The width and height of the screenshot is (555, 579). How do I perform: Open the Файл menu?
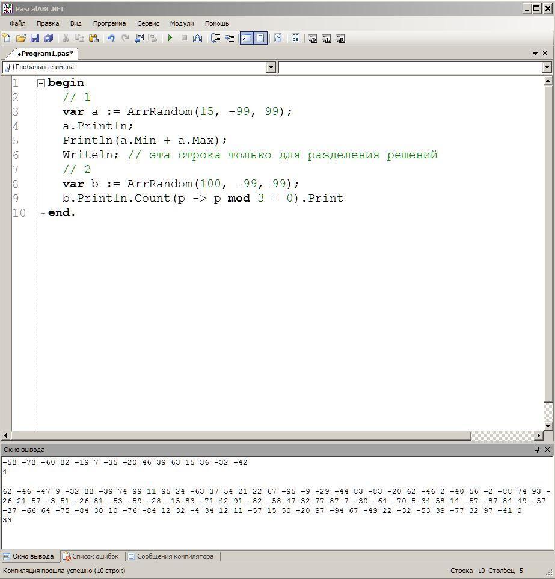(17, 23)
